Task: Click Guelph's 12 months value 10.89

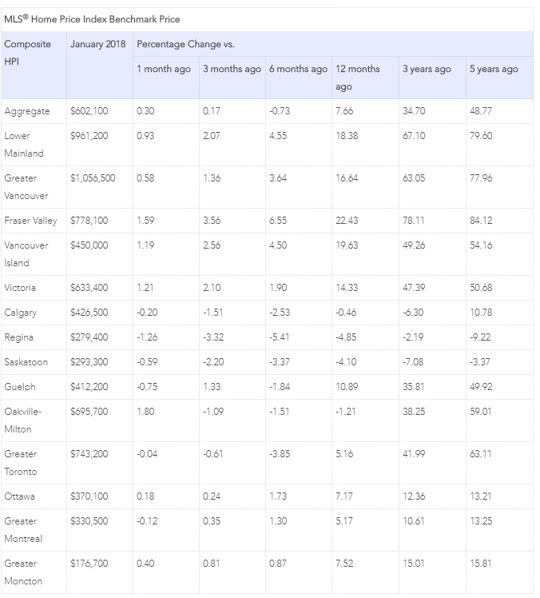Action: [x=347, y=387]
